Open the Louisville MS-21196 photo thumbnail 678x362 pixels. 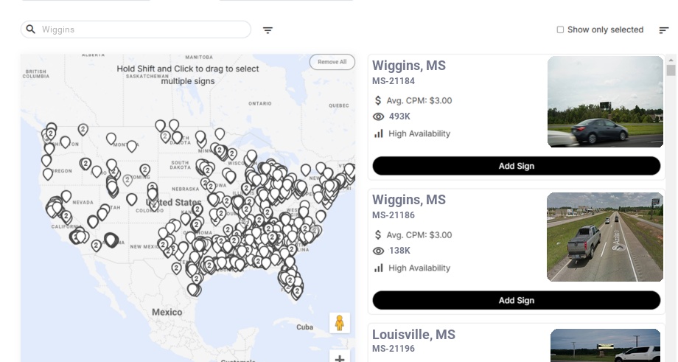pyautogui.click(x=605, y=345)
